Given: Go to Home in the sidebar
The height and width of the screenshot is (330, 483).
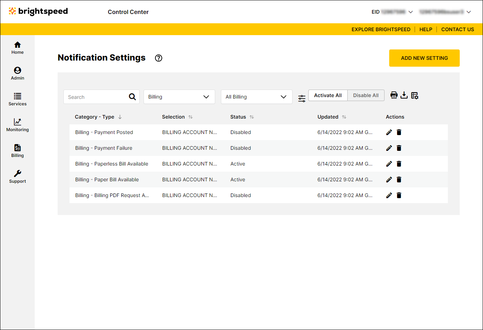Looking at the screenshot, I should pyautogui.click(x=17, y=48).
